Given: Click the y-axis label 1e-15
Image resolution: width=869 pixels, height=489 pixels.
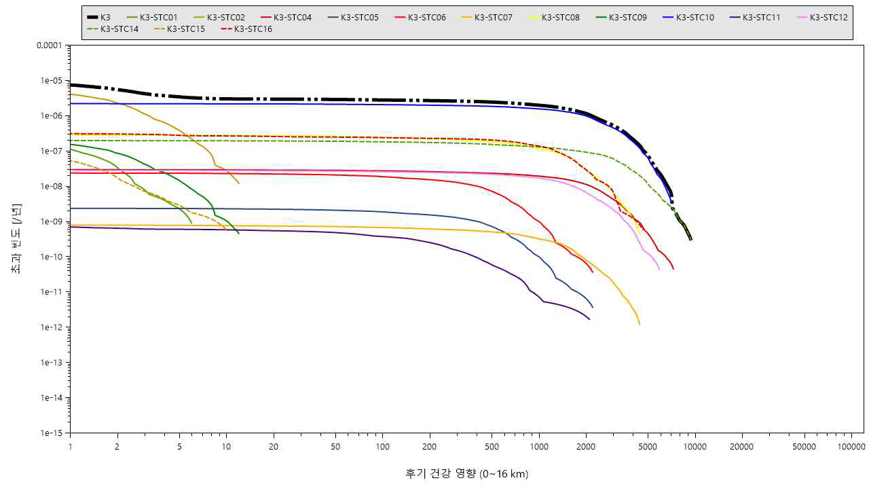Looking at the screenshot, I should tap(52, 433).
